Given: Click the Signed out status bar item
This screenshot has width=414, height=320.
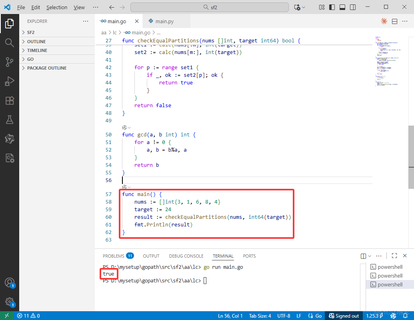Looking at the screenshot, I should [x=344, y=316].
